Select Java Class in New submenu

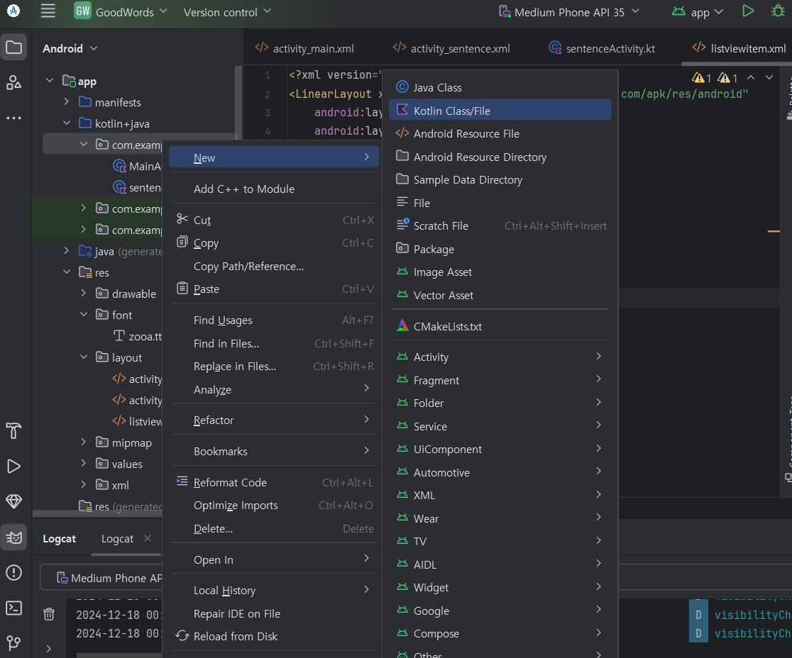click(500, 87)
